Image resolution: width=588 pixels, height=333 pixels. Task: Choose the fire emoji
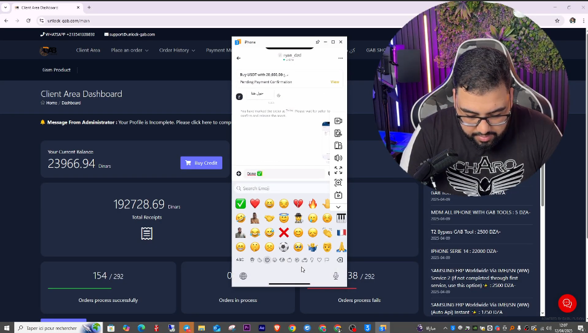point(312,204)
